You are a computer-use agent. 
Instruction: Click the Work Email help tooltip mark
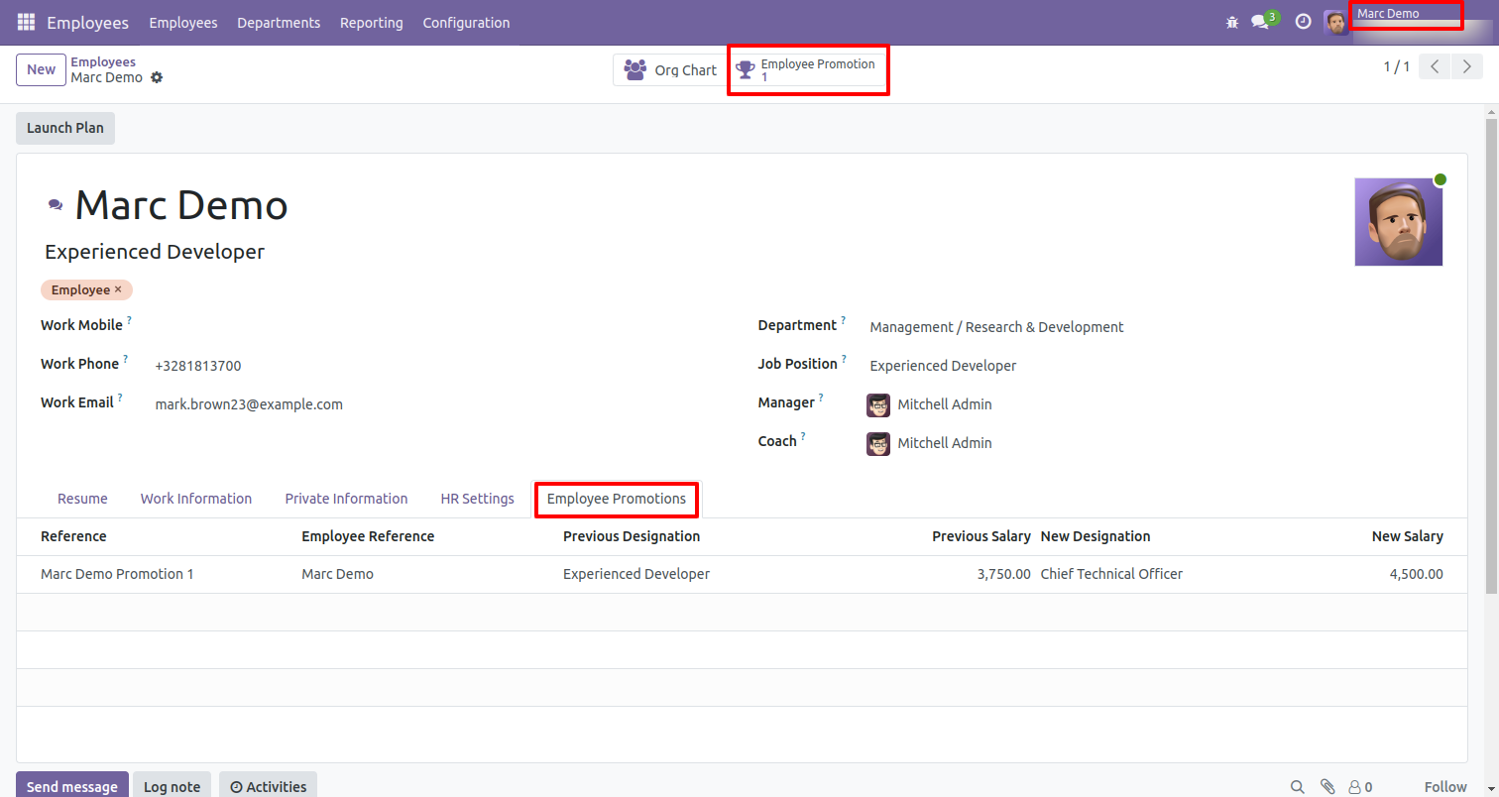coord(120,398)
